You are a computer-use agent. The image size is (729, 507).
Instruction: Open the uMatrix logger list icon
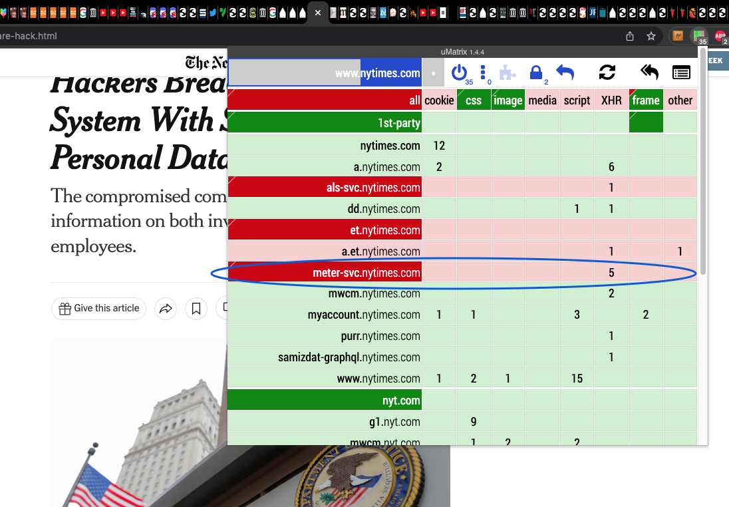(681, 73)
